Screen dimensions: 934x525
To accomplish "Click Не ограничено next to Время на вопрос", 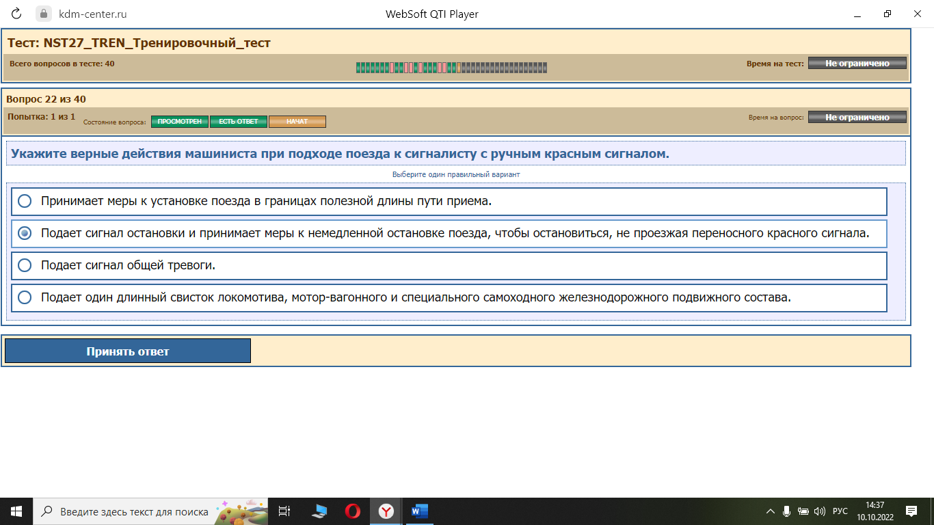I will [857, 117].
